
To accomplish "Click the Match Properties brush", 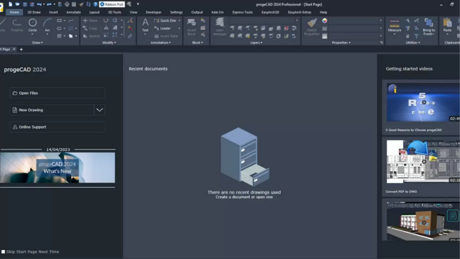I will coord(311,27).
